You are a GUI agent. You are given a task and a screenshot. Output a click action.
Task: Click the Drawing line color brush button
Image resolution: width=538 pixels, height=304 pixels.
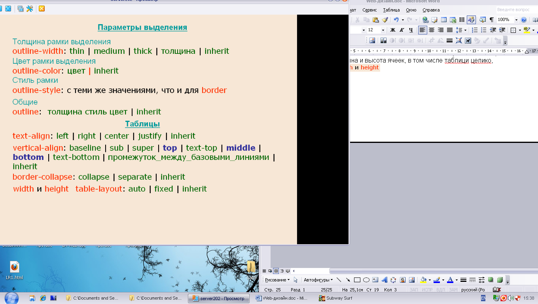tap(436, 280)
